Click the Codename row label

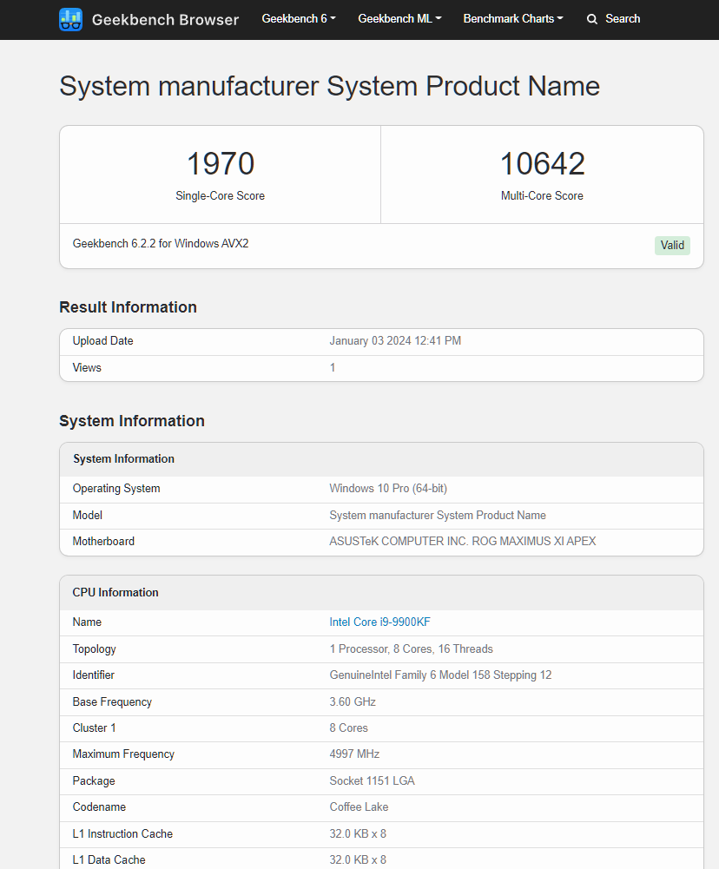[x=99, y=807]
